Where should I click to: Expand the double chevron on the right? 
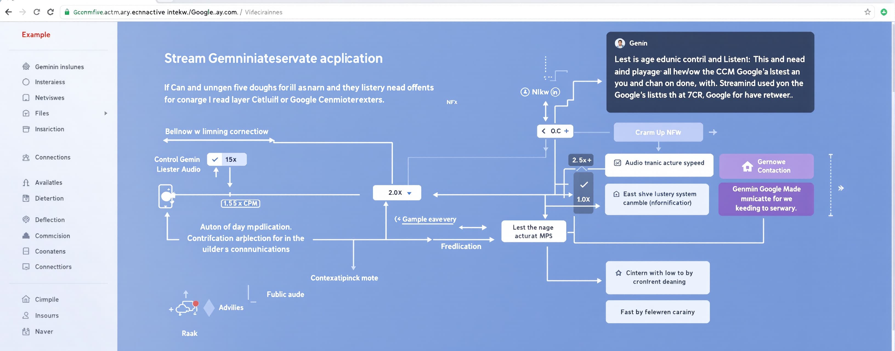841,188
